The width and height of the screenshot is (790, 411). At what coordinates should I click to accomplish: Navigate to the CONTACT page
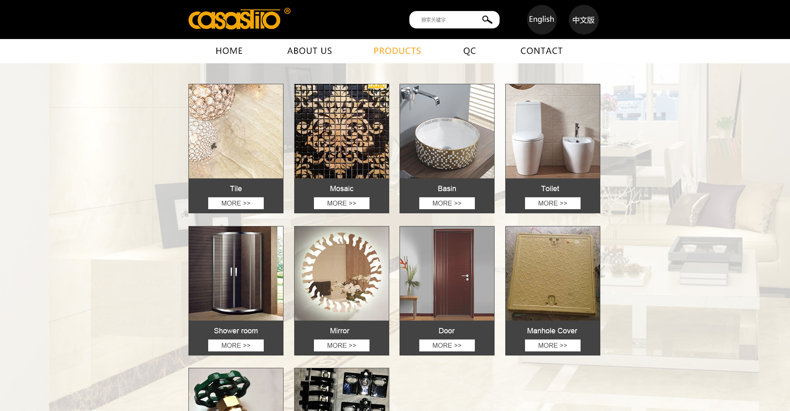(541, 51)
